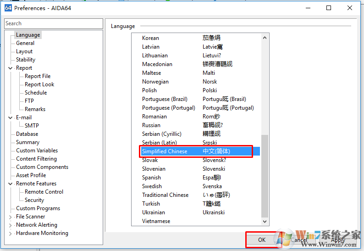Expand the Network Alerting tree node
364x251 pixels.
click(x=10, y=225)
